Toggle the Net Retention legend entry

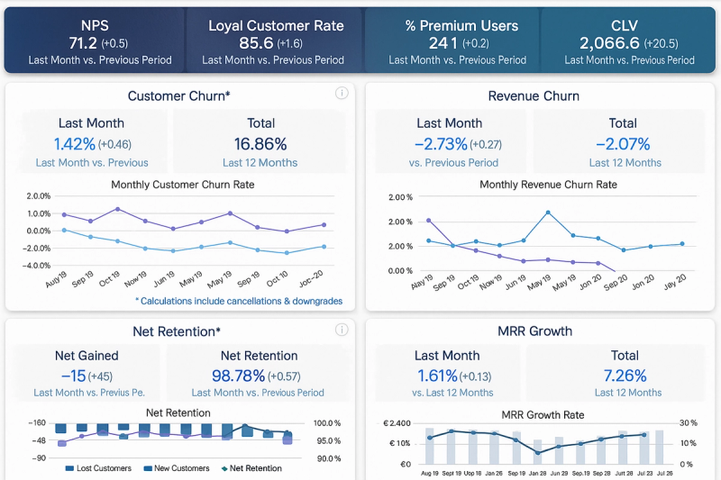[252, 468]
